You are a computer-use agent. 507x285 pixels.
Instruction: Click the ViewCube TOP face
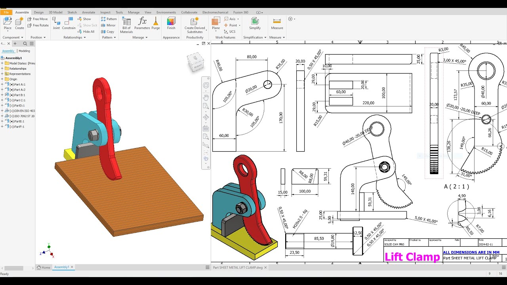pyautogui.click(x=195, y=57)
